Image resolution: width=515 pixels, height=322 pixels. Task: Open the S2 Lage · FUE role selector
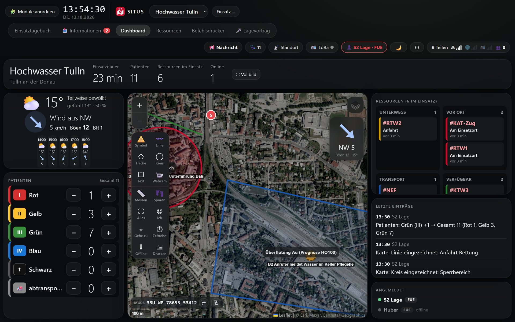(x=364, y=47)
